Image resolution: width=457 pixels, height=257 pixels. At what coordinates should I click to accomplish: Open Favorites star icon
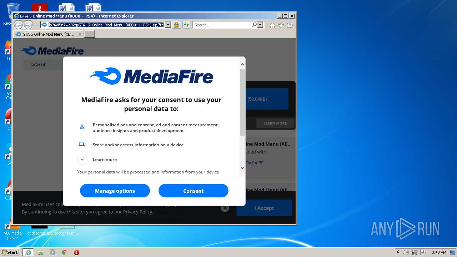pyautogui.click(x=281, y=25)
